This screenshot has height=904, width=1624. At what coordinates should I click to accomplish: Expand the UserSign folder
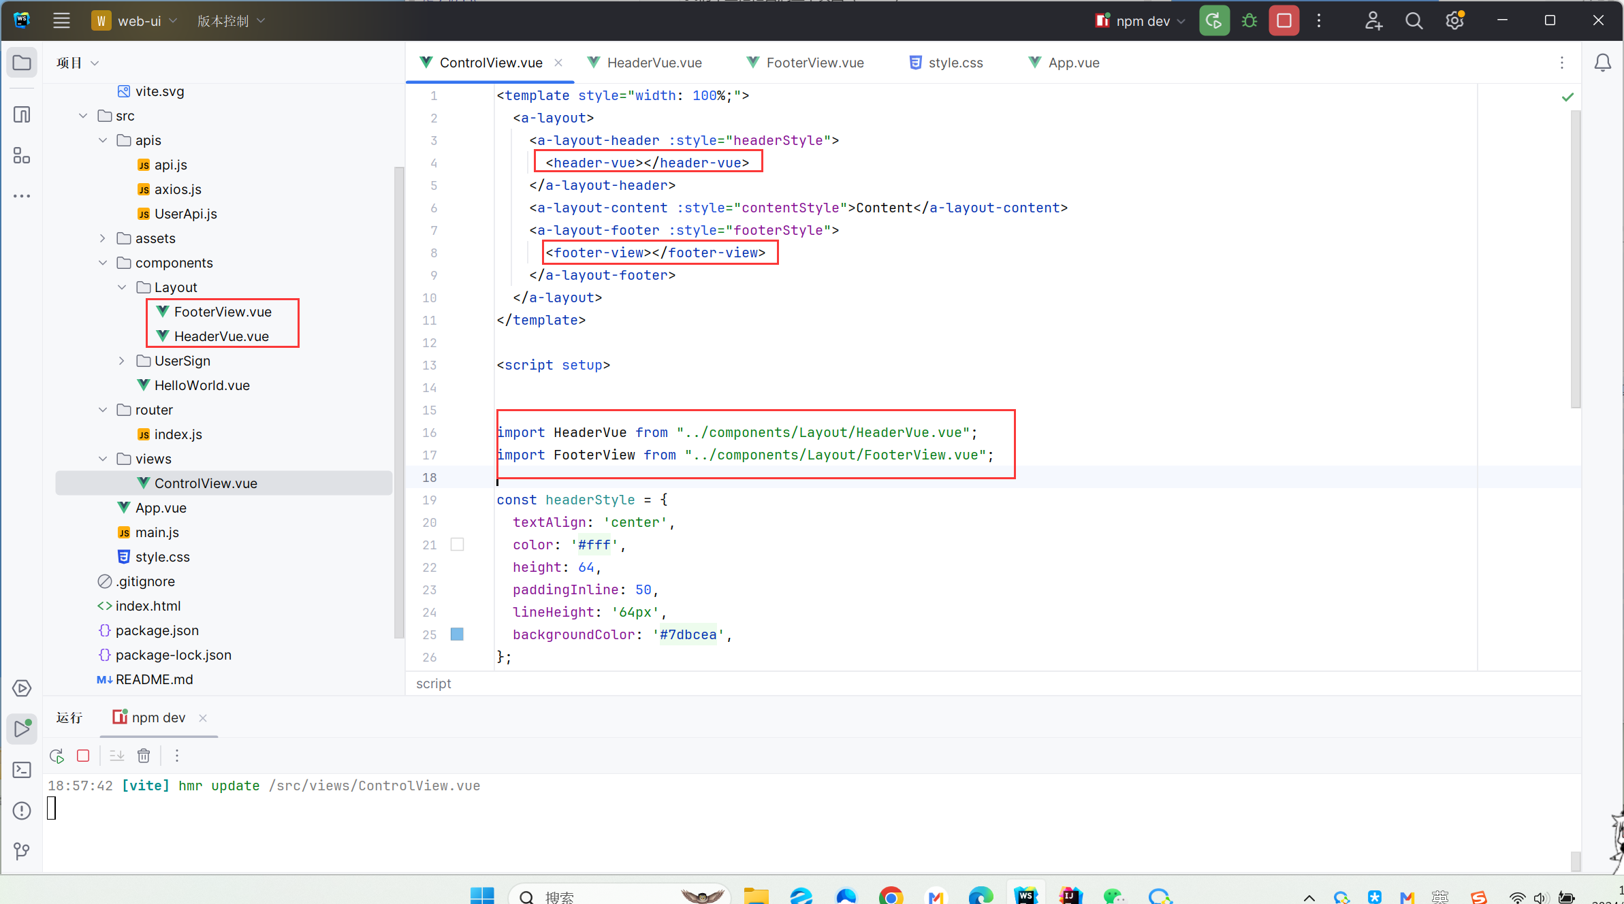tap(122, 361)
